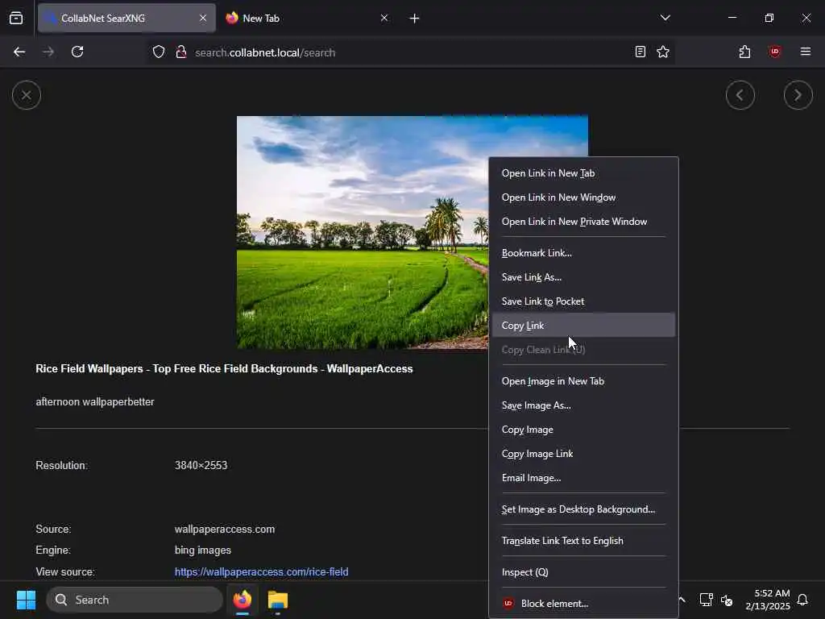This screenshot has height=619, width=825.
Task: Select Bookmark Link...
Action: click(583, 253)
